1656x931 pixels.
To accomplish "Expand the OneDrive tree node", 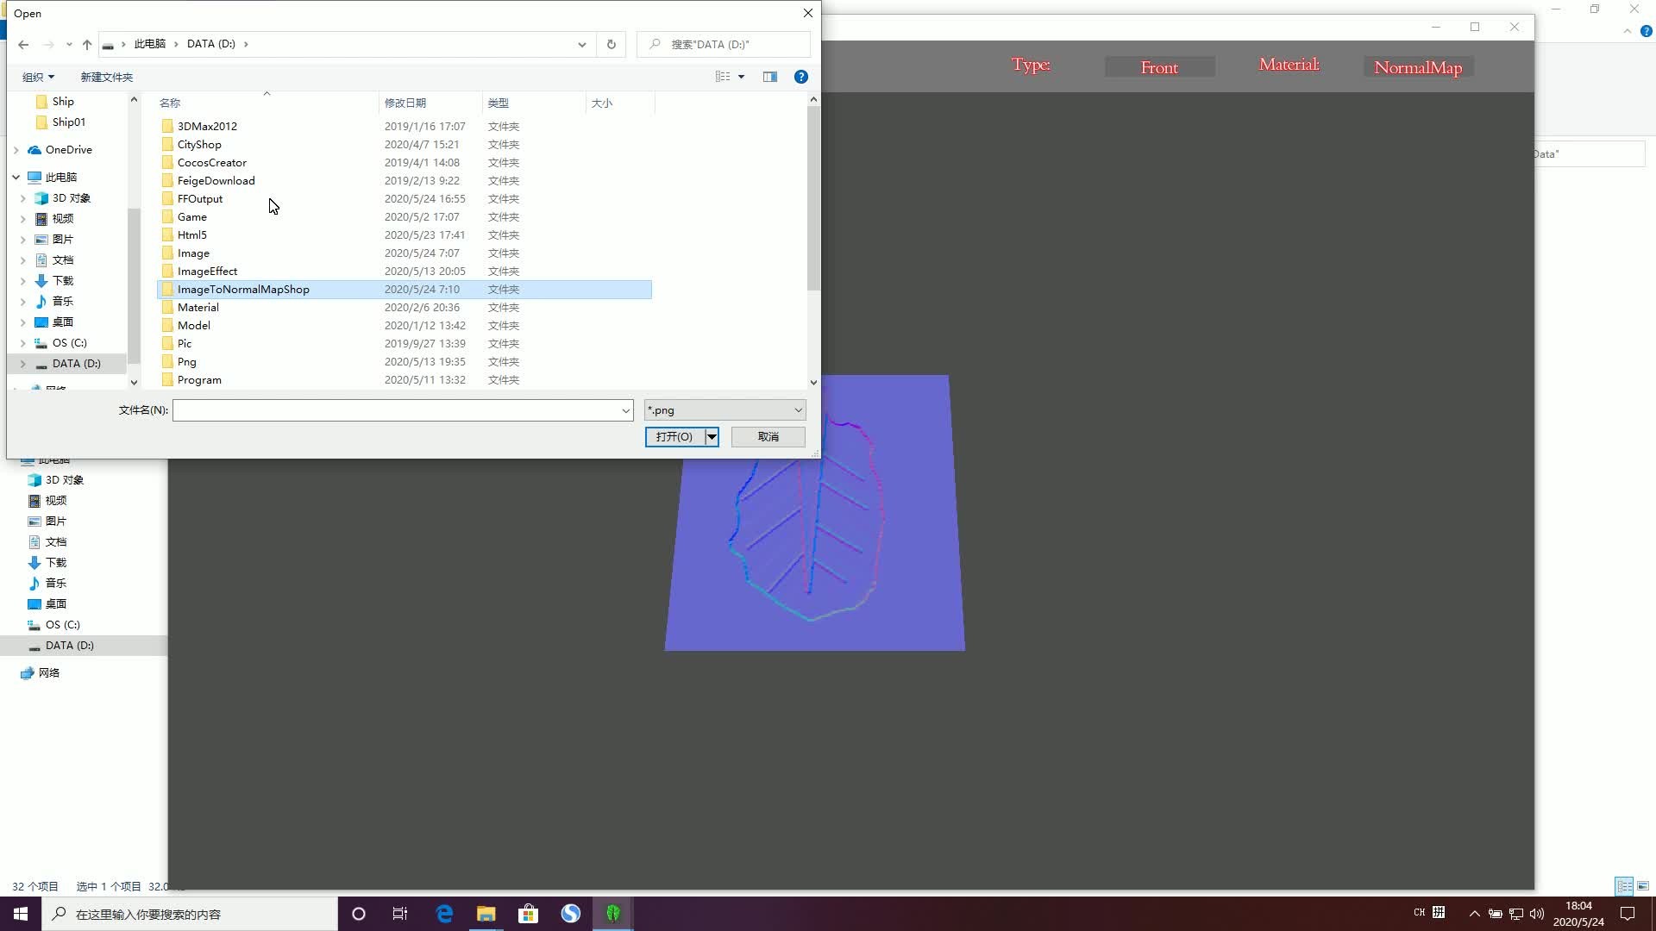I will 16,150.
